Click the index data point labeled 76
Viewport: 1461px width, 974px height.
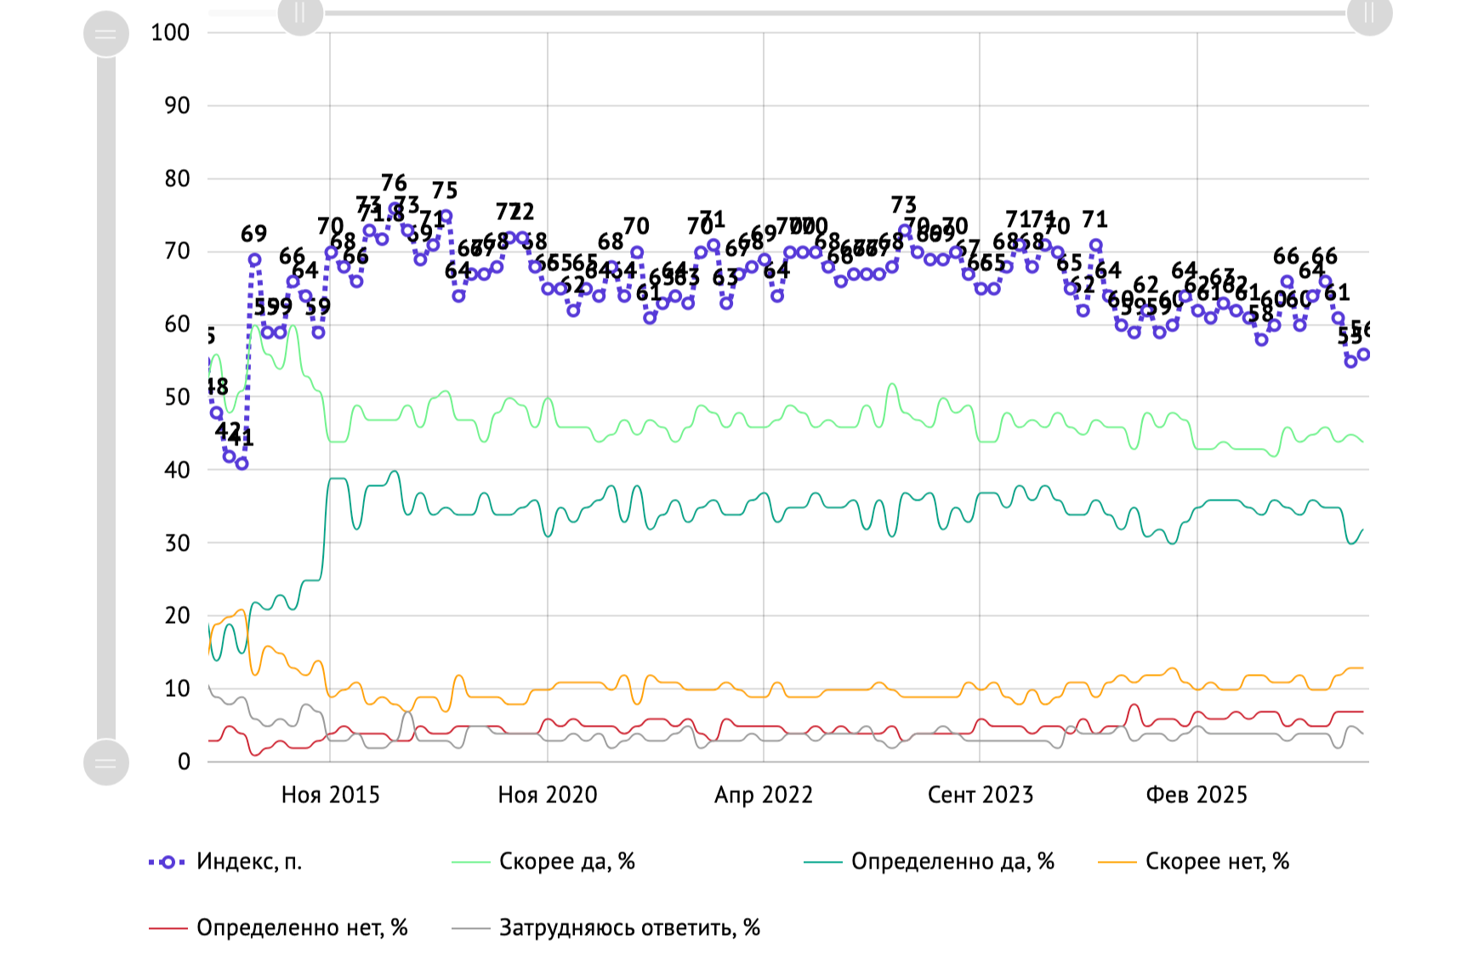coord(395,208)
